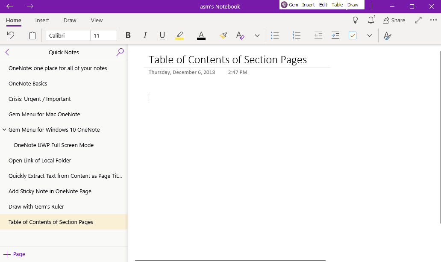Increase paragraph indentation
This screenshot has width=441, height=262.
click(335, 35)
